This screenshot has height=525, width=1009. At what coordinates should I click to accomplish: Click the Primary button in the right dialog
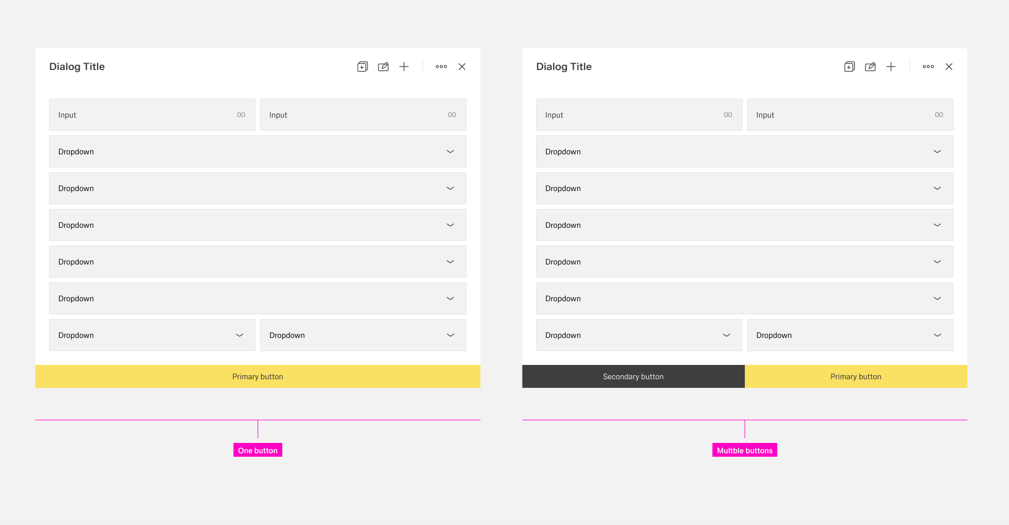pyautogui.click(x=856, y=376)
